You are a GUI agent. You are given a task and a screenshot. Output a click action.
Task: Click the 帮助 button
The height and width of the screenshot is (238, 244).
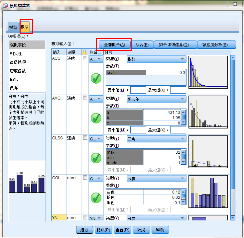160,230
